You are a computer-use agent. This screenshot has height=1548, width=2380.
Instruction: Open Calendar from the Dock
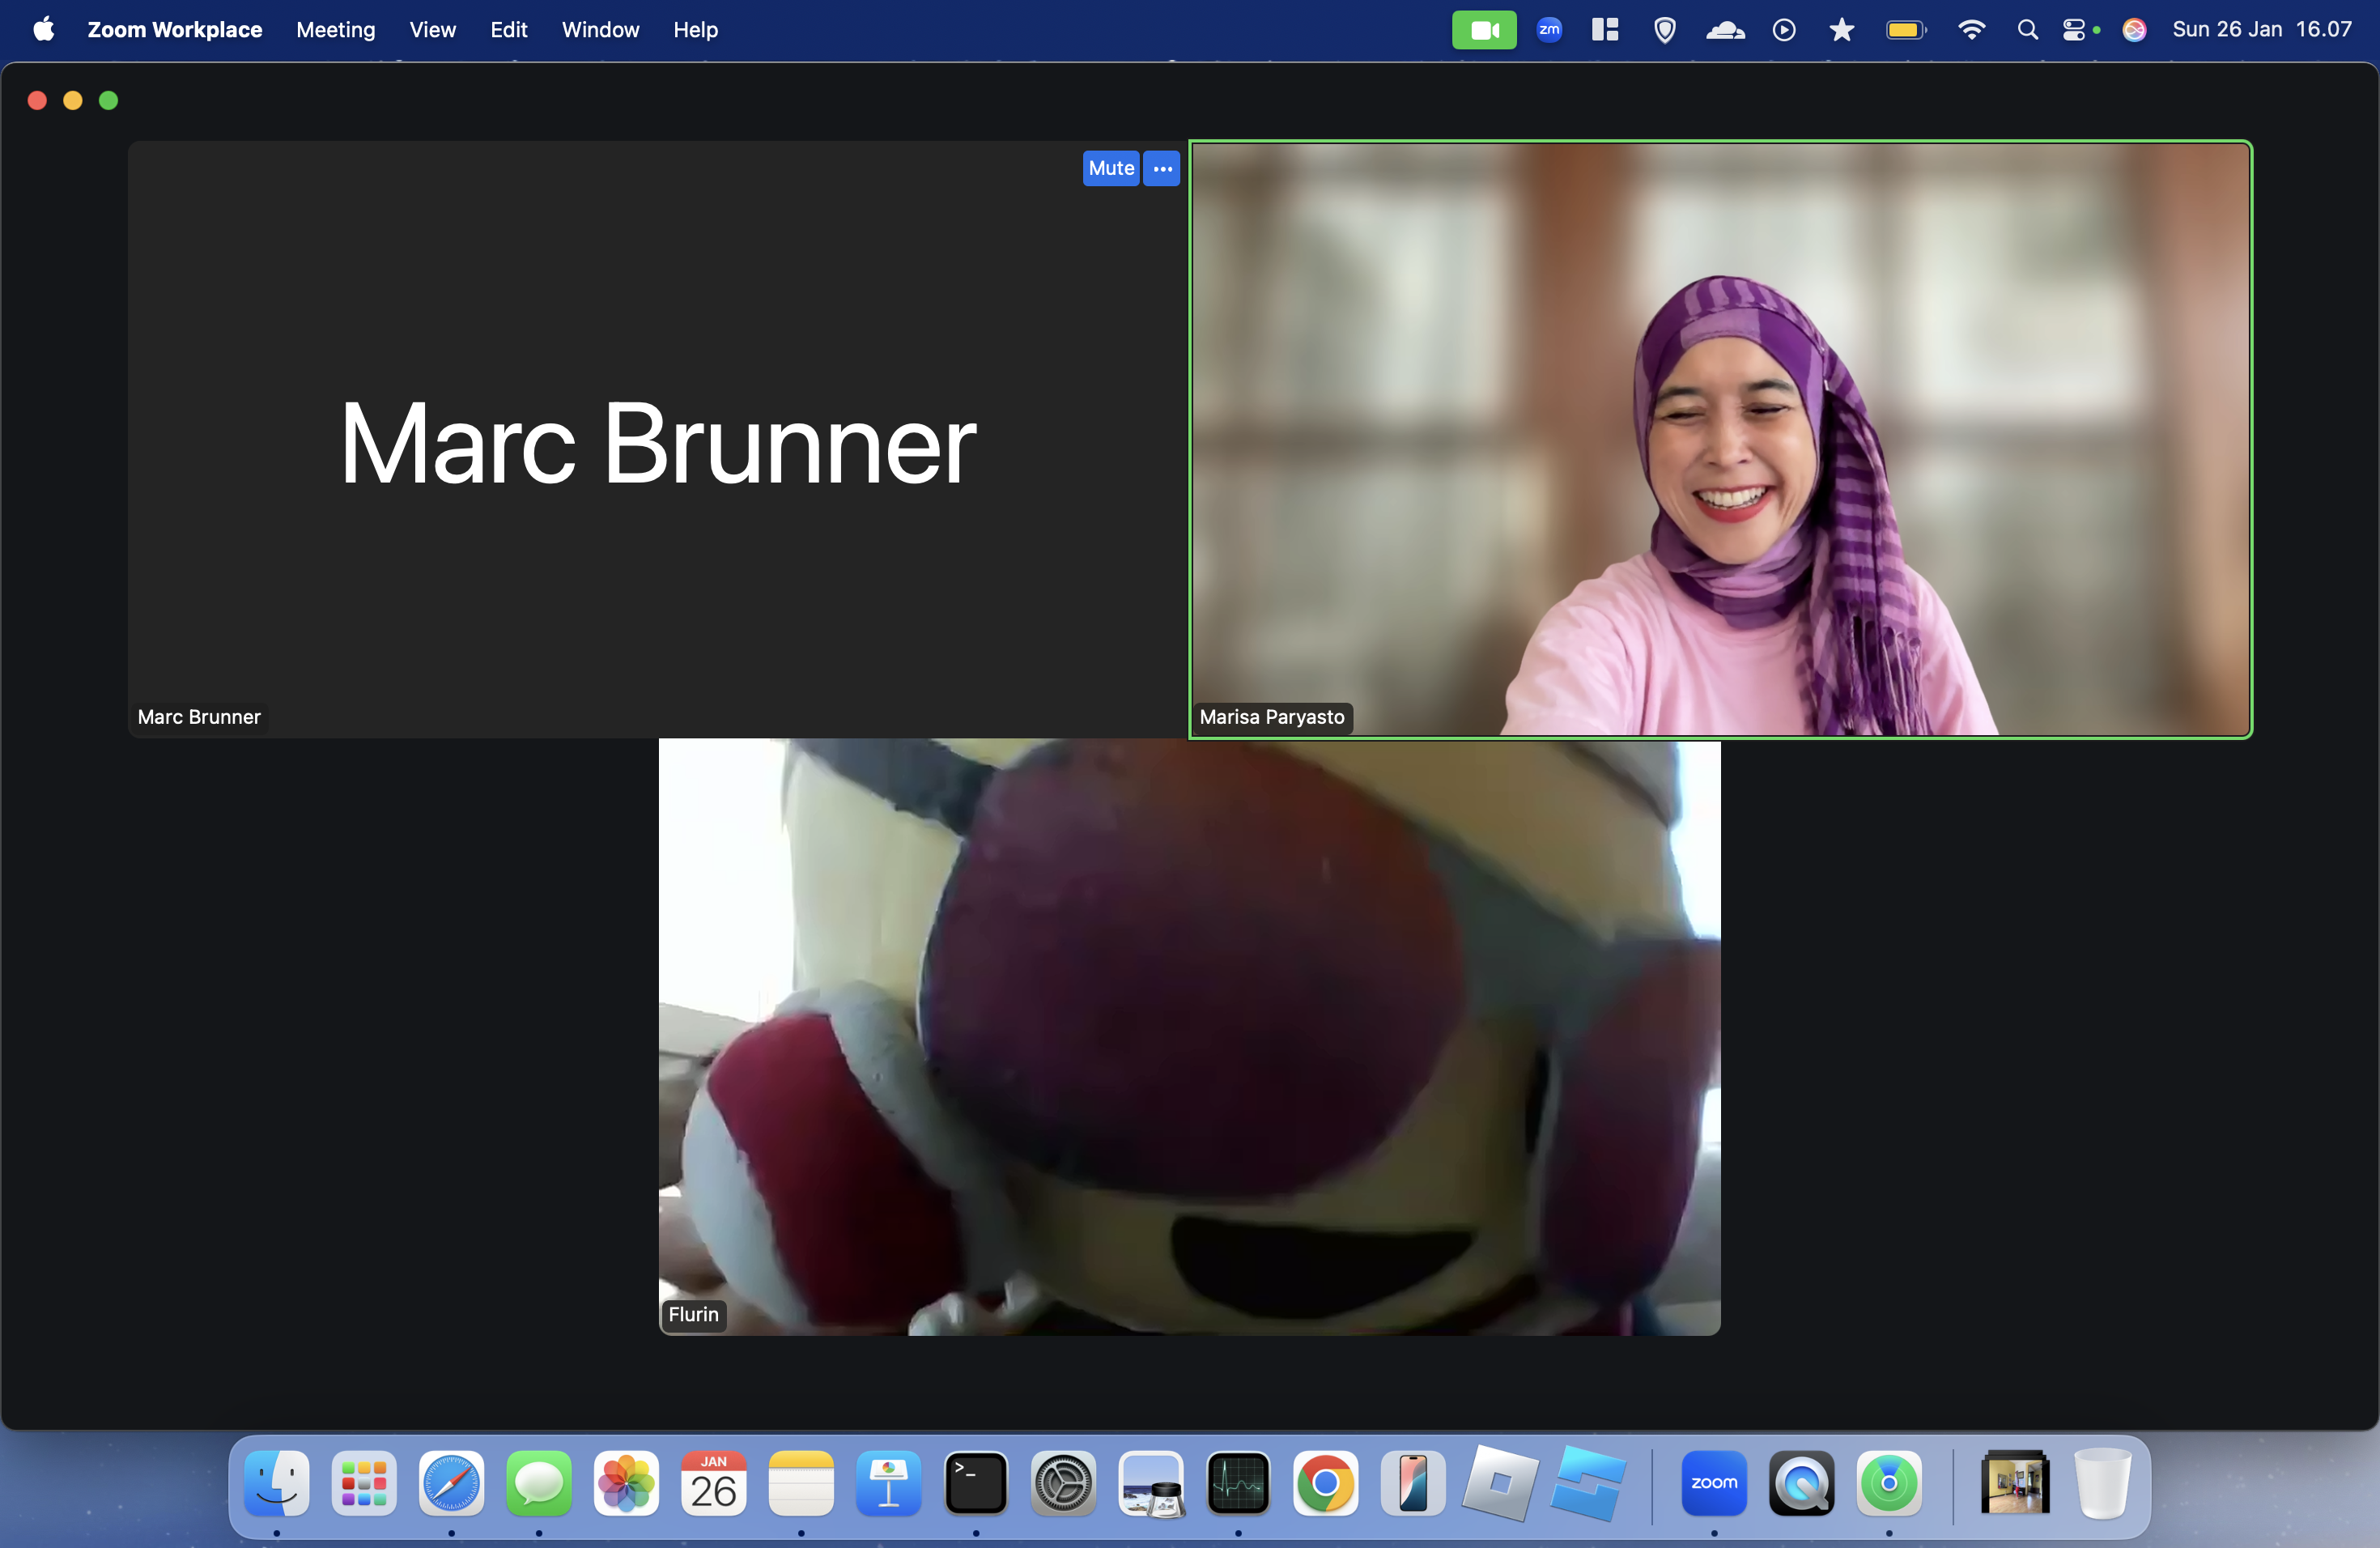tap(714, 1483)
